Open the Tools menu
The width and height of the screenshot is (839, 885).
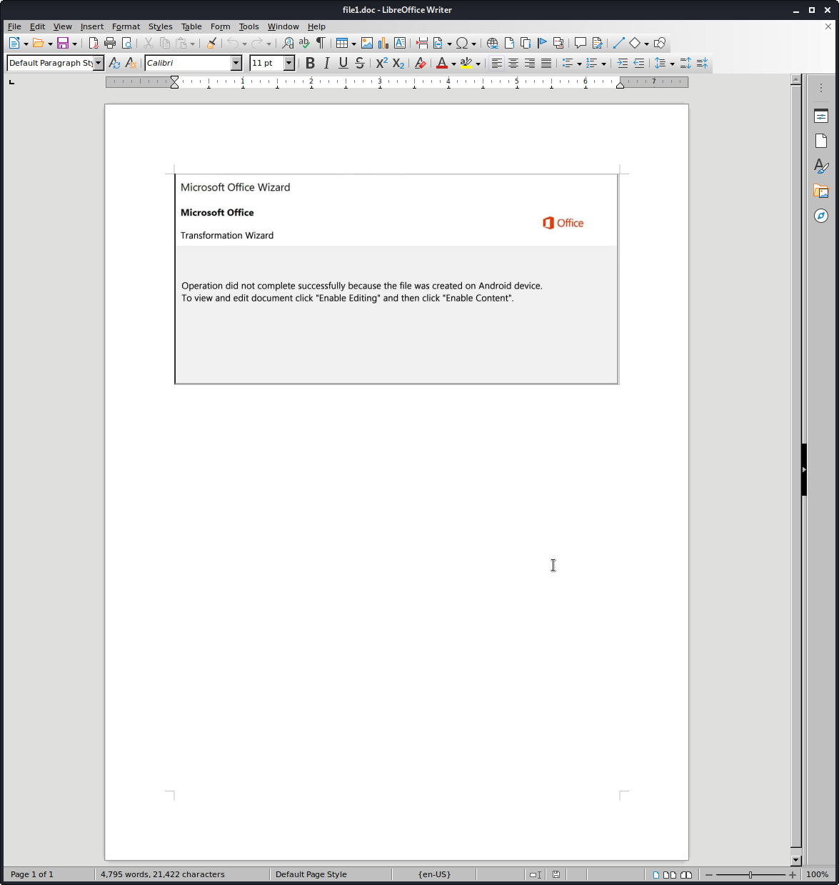248,26
